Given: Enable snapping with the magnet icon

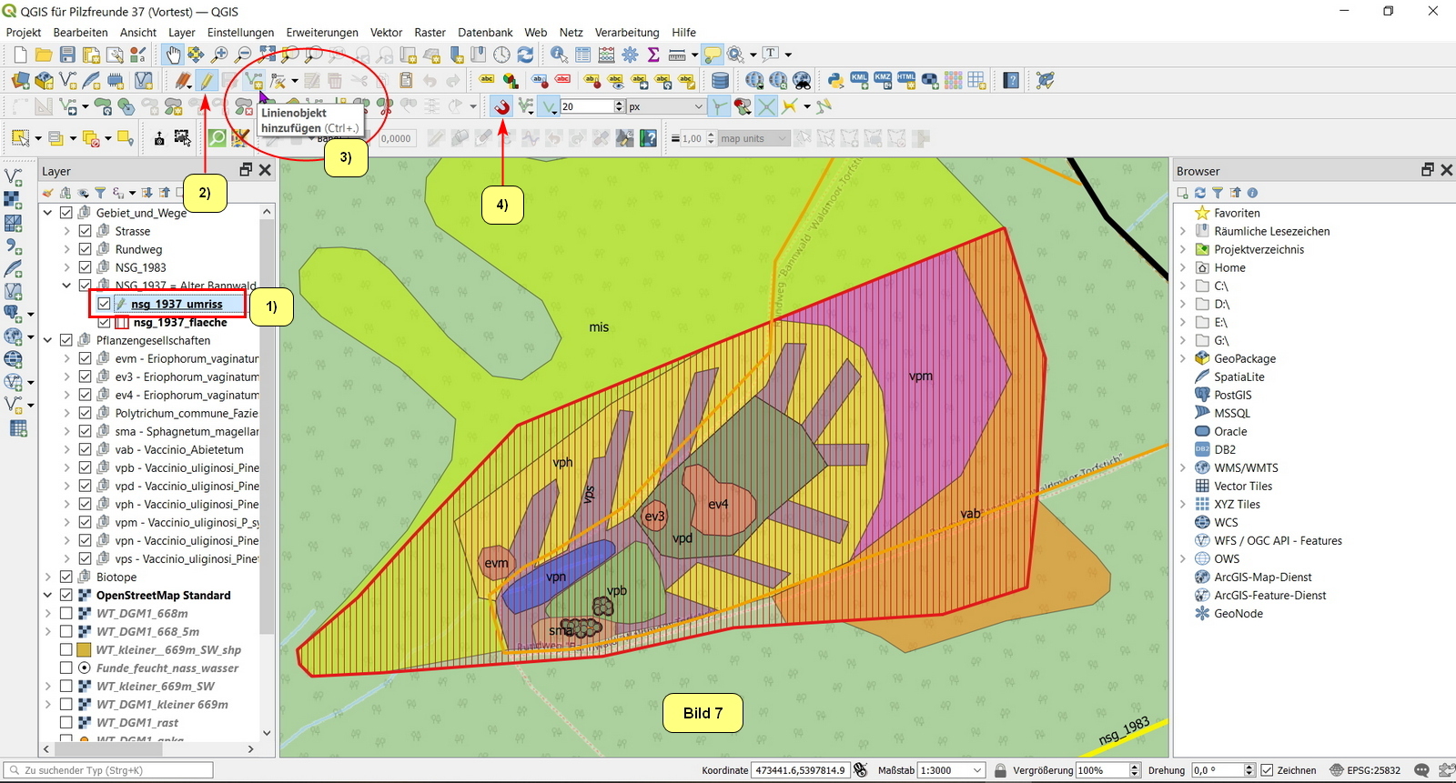Looking at the screenshot, I should point(502,107).
